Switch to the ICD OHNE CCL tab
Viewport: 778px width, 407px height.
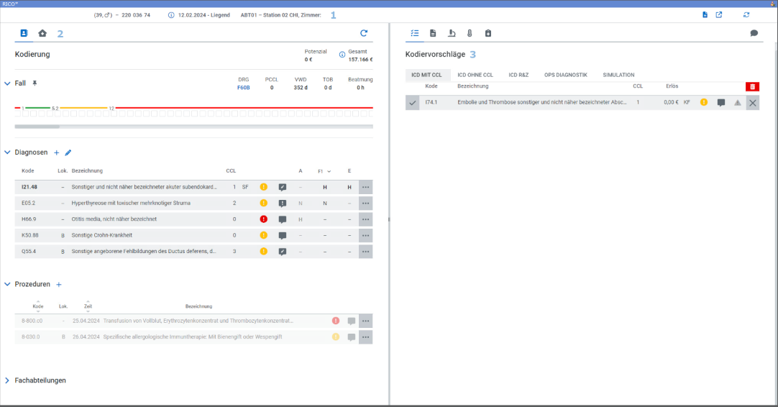475,75
